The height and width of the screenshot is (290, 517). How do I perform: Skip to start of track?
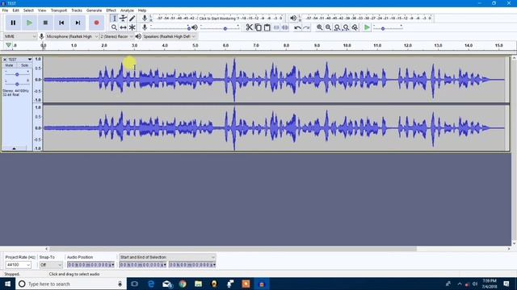click(61, 23)
